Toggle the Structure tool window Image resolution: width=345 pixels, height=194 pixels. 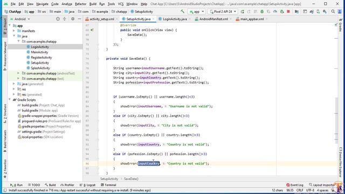[5, 113]
